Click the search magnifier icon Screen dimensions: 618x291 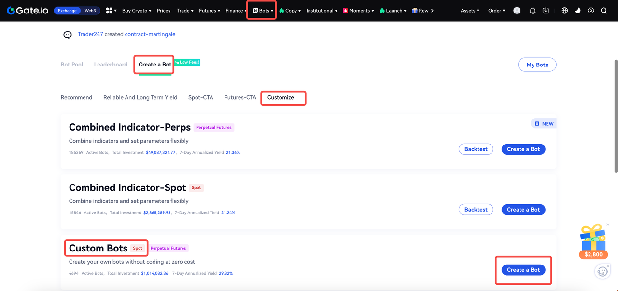coord(604,11)
